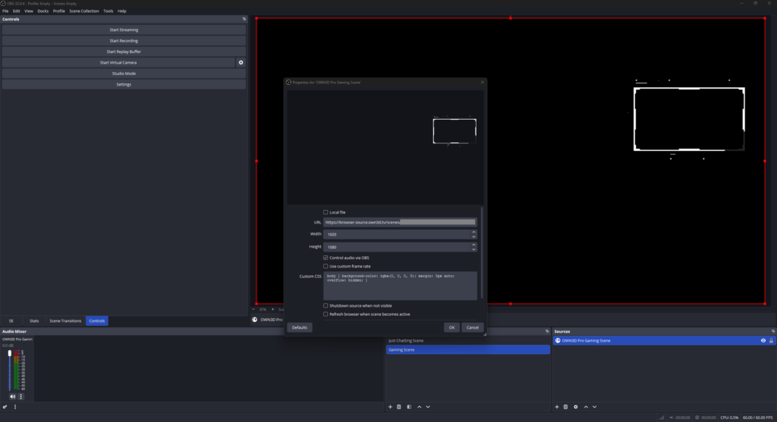Decrease Height value with down arrow
The image size is (777, 422).
click(473, 249)
